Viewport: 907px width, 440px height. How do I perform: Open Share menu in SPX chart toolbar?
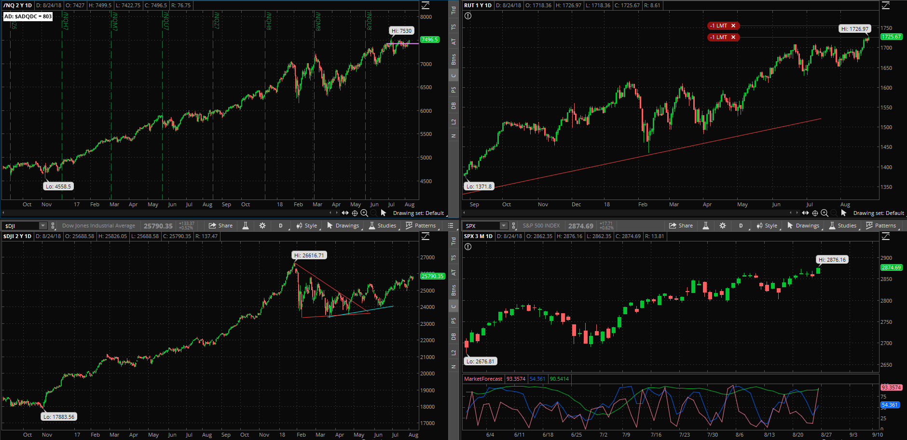(x=681, y=226)
